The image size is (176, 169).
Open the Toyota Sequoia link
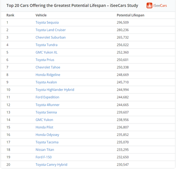tap(47, 22)
